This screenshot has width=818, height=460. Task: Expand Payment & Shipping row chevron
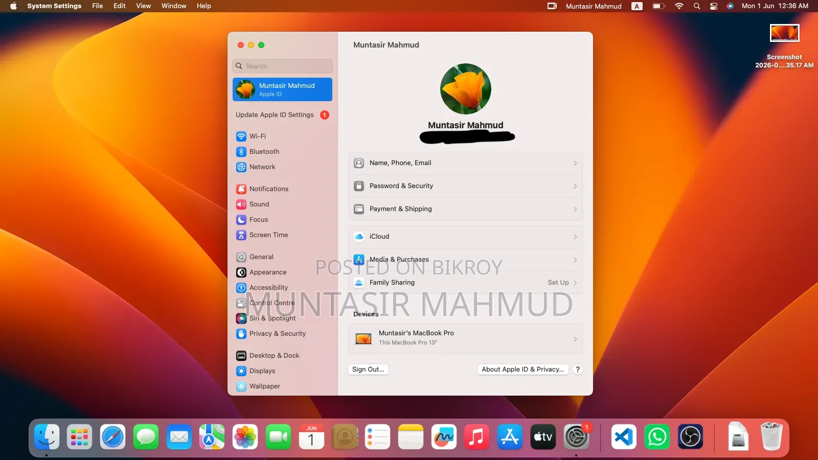point(575,210)
